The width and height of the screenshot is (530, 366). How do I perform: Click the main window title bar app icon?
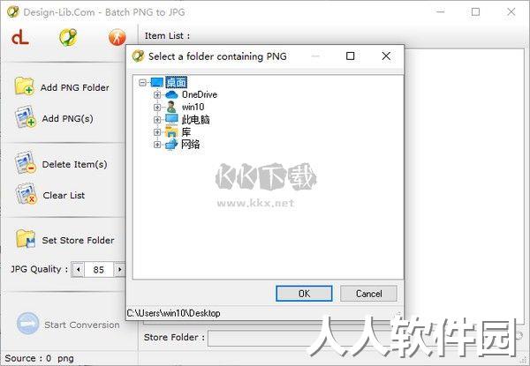point(13,11)
